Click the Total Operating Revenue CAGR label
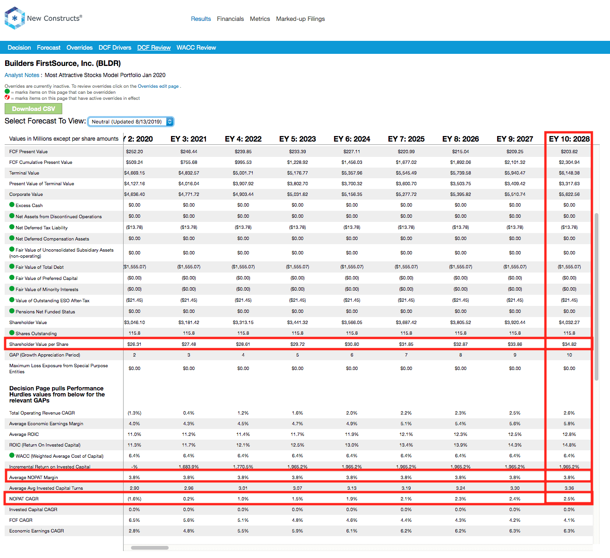The height and width of the screenshot is (558, 610). coord(42,413)
